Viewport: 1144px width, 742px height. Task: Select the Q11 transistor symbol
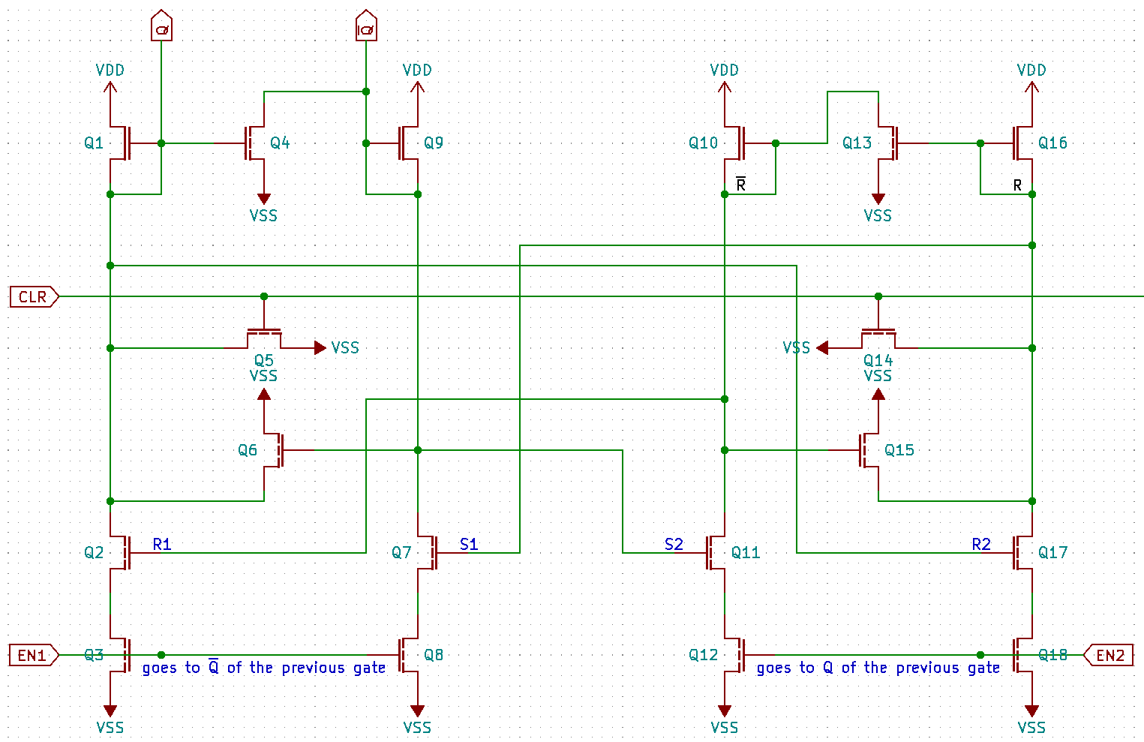tap(715, 553)
